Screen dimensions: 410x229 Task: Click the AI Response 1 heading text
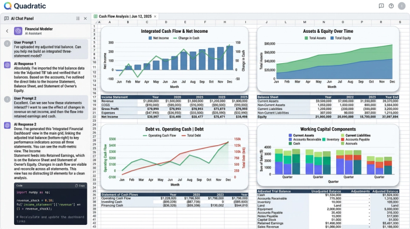coord(25,64)
